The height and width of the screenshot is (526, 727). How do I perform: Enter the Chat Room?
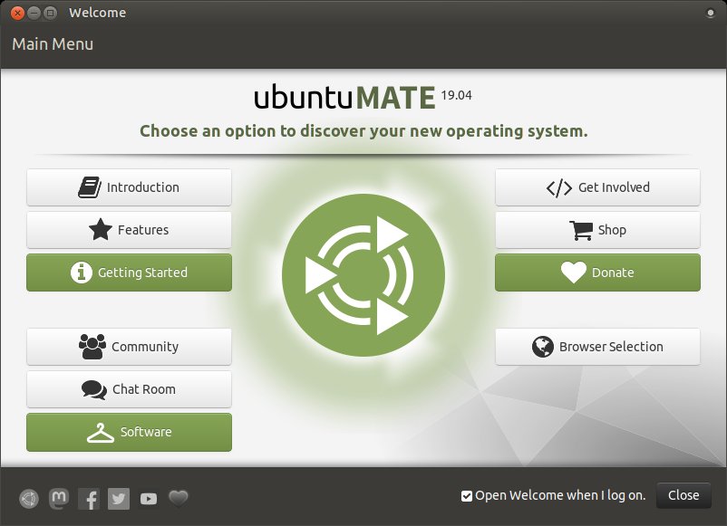[x=129, y=389]
